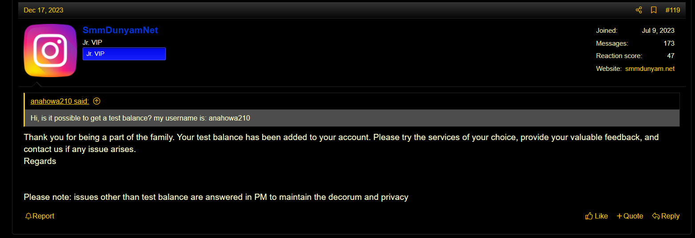This screenshot has width=695, height=238.
Task: Jump to quoted post via arrow icon
Action: point(97,101)
